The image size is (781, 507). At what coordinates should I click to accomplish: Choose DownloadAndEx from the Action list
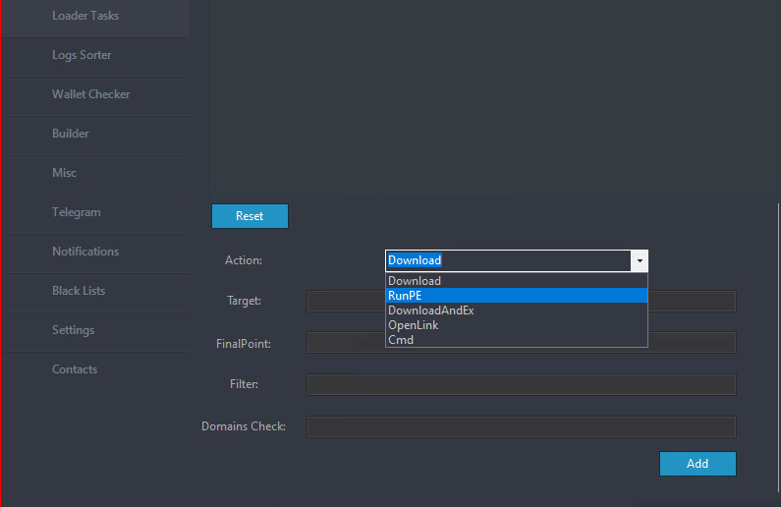click(517, 310)
